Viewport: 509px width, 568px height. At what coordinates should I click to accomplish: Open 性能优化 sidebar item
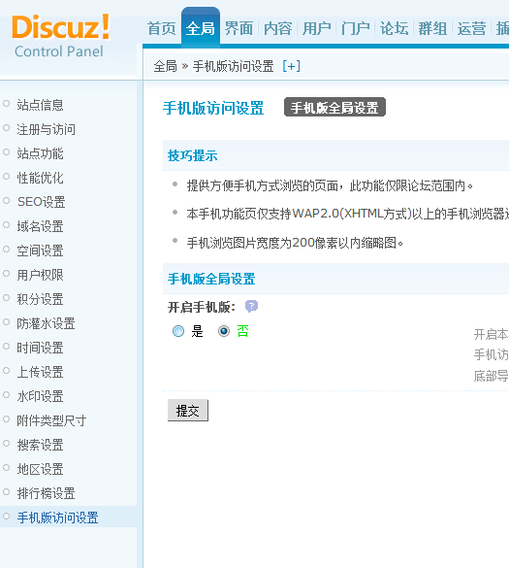40,178
